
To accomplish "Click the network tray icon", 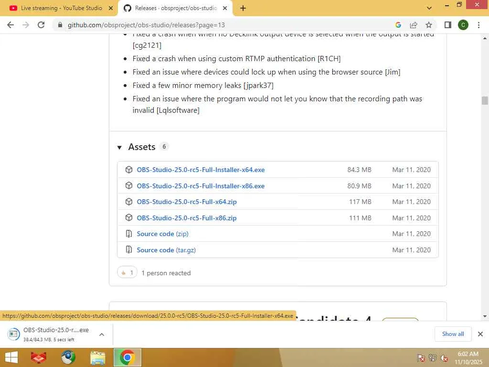I will [x=433, y=358].
